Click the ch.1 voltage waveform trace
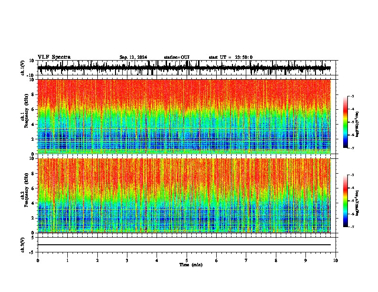This screenshot has height=292, width=378. point(184,68)
